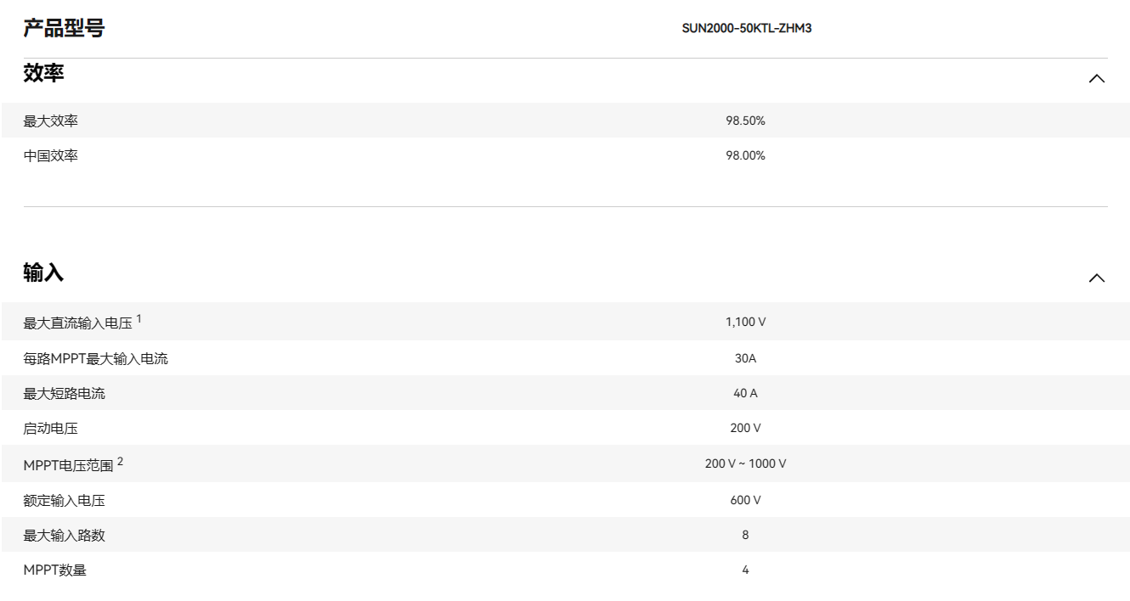Click the 中国效率 row label
This screenshot has height=601, width=1130.
click(x=51, y=156)
